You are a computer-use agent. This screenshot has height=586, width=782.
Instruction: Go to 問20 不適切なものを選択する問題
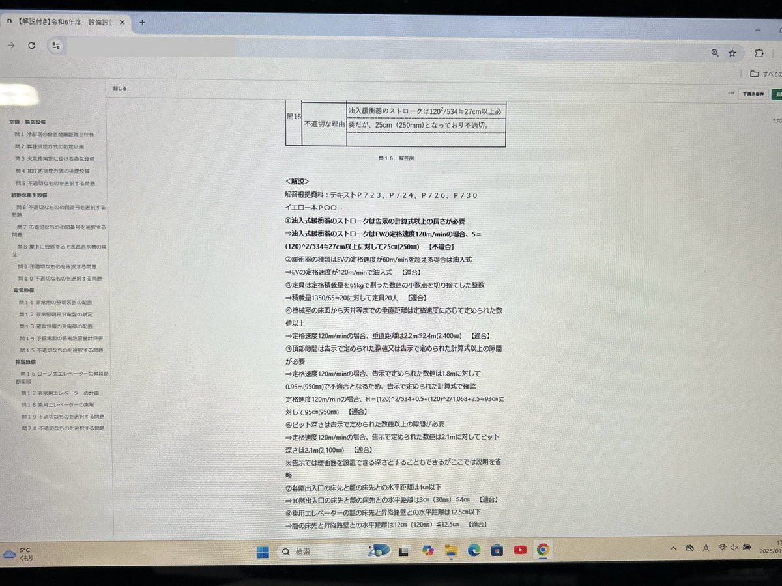click(63, 428)
